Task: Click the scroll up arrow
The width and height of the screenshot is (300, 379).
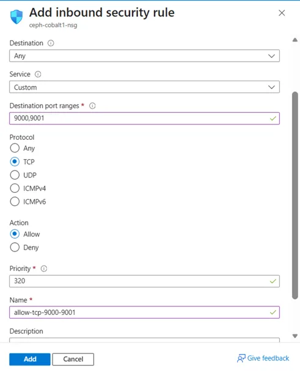Action: click(x=295, y=40)
